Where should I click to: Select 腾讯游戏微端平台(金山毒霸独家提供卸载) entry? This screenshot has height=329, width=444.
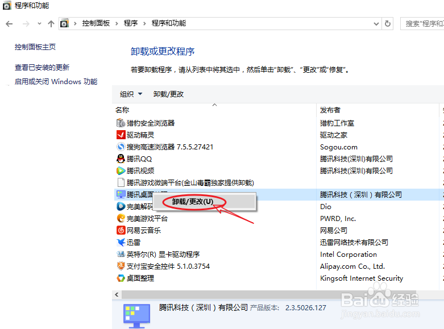coord(190,182)
